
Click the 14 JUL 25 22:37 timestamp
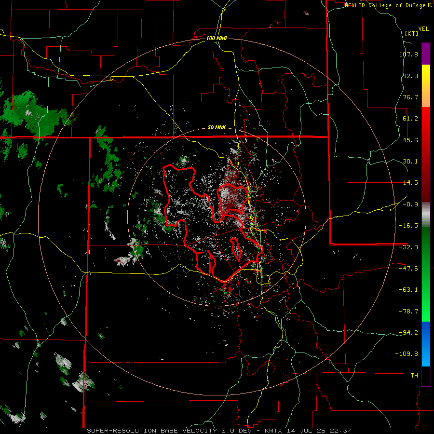319,431
